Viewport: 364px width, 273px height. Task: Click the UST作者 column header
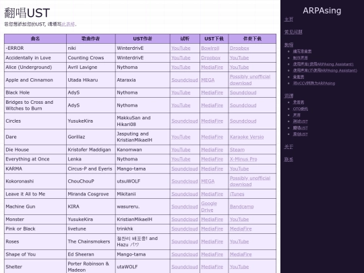point(142,39)
